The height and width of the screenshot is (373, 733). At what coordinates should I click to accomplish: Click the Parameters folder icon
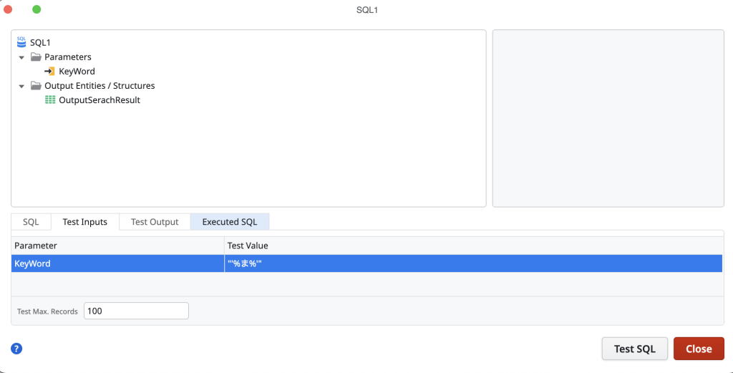[x=36, y=57]
